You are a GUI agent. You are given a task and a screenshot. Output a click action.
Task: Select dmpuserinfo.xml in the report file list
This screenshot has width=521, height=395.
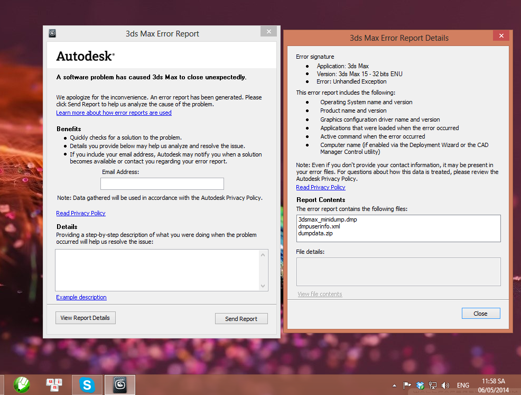point(319,226)
